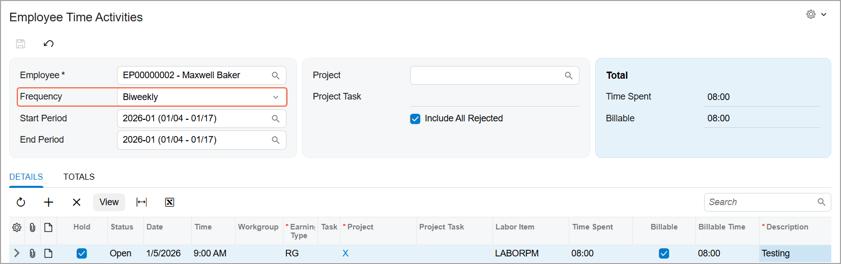Toggle the Billable checkbox in the row
Viewport: 841px width, 264px height.
coord(664,253)
